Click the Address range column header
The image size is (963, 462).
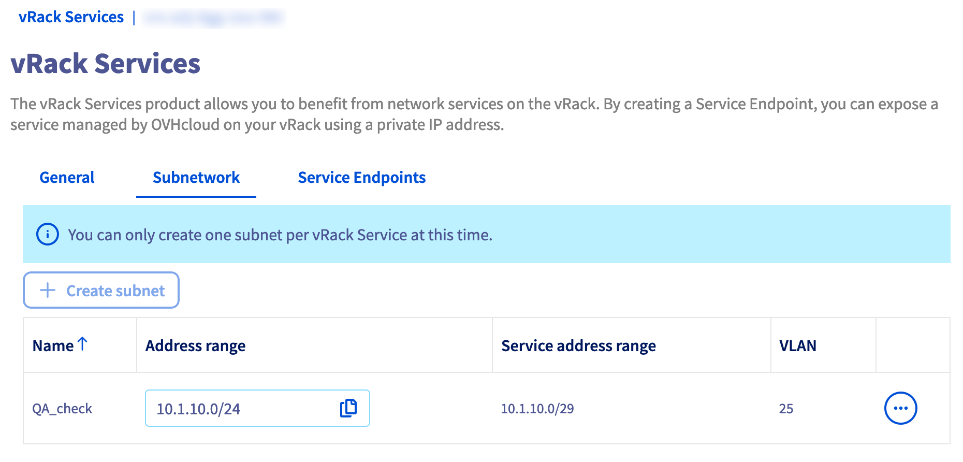(x=195, y=346)
